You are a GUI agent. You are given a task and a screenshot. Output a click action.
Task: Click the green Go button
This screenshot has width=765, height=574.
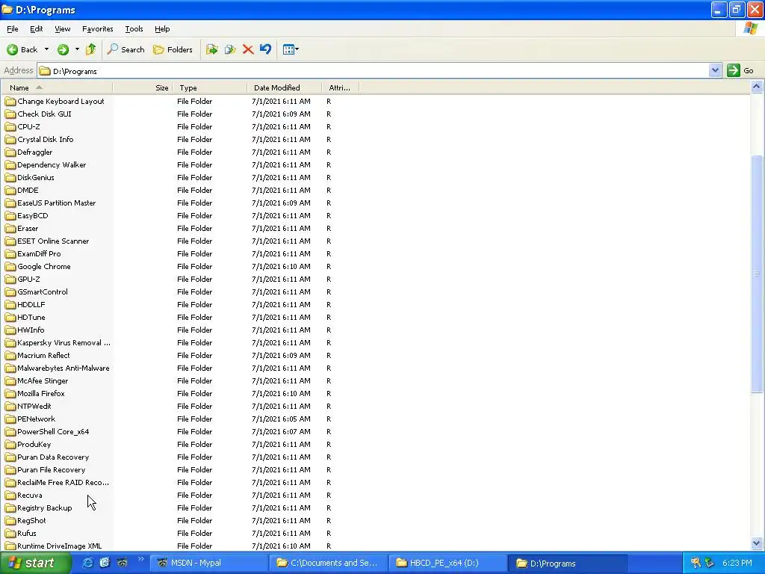point(741,71)
